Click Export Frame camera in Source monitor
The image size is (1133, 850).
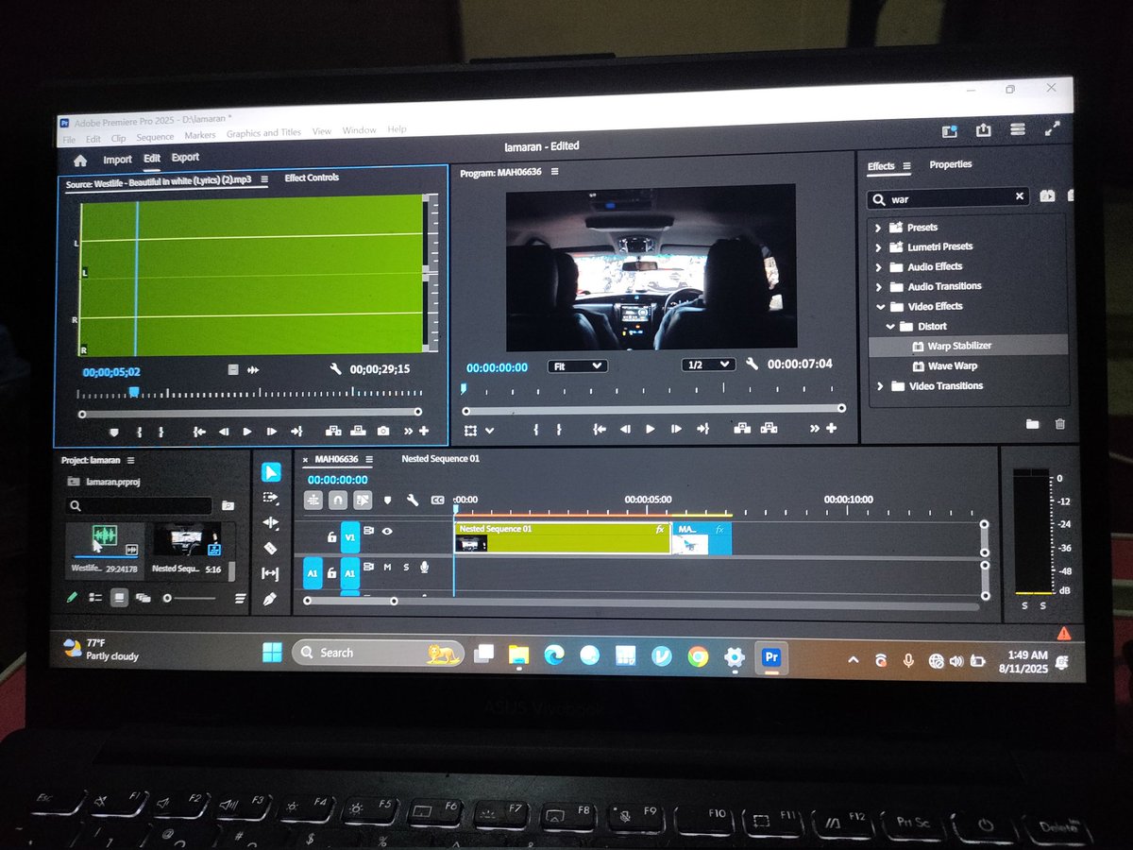click(382, 431)
